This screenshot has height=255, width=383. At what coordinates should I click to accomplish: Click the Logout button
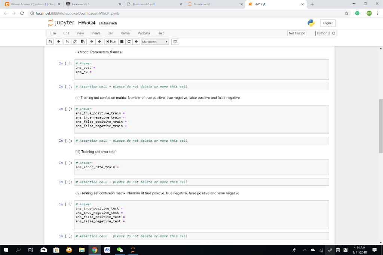coord(328,23)
